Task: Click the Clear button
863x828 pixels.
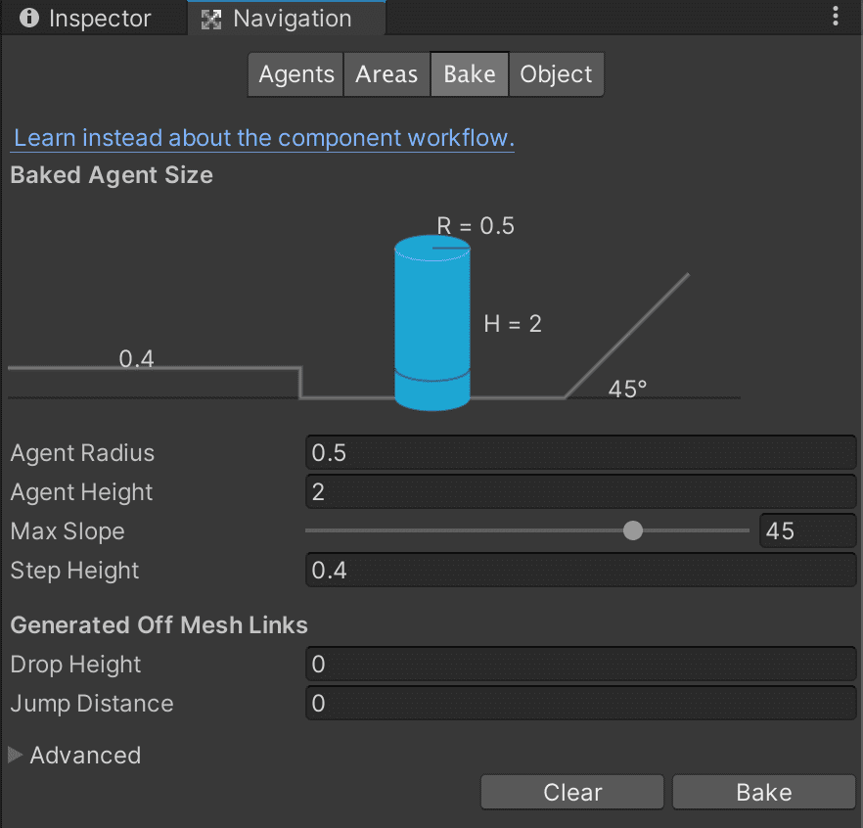Action: [x=572, y=792]
